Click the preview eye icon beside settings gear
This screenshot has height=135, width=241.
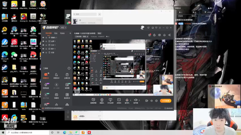tap(152, 101)
